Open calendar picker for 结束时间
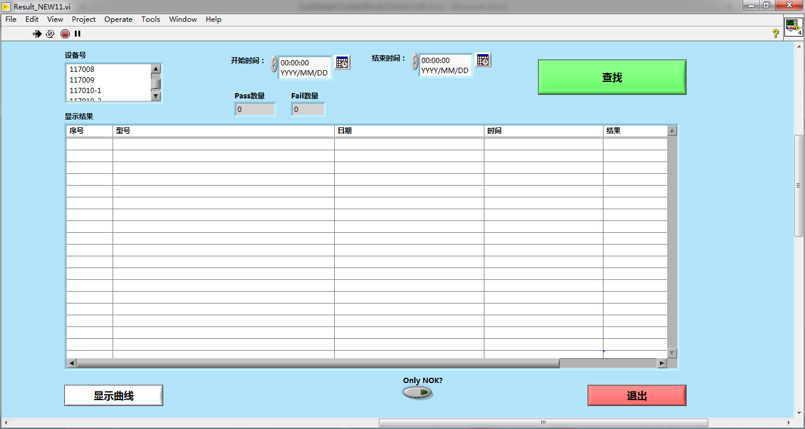 pos(483,60)
